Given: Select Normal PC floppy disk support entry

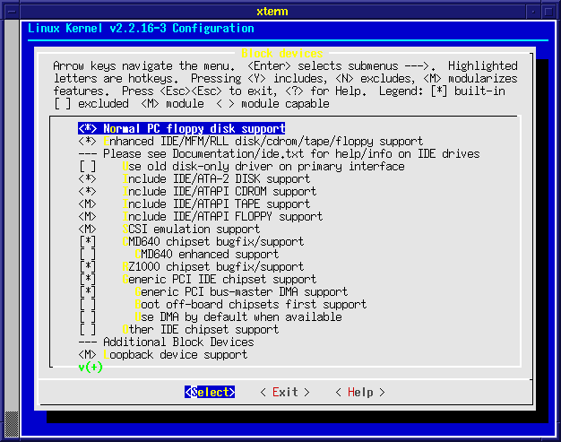Looking at the screenshot, I should click(x=193, y=128).
